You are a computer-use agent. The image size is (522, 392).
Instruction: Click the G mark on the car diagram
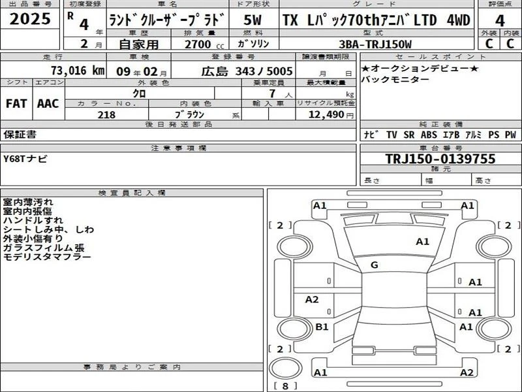(374, 265)
